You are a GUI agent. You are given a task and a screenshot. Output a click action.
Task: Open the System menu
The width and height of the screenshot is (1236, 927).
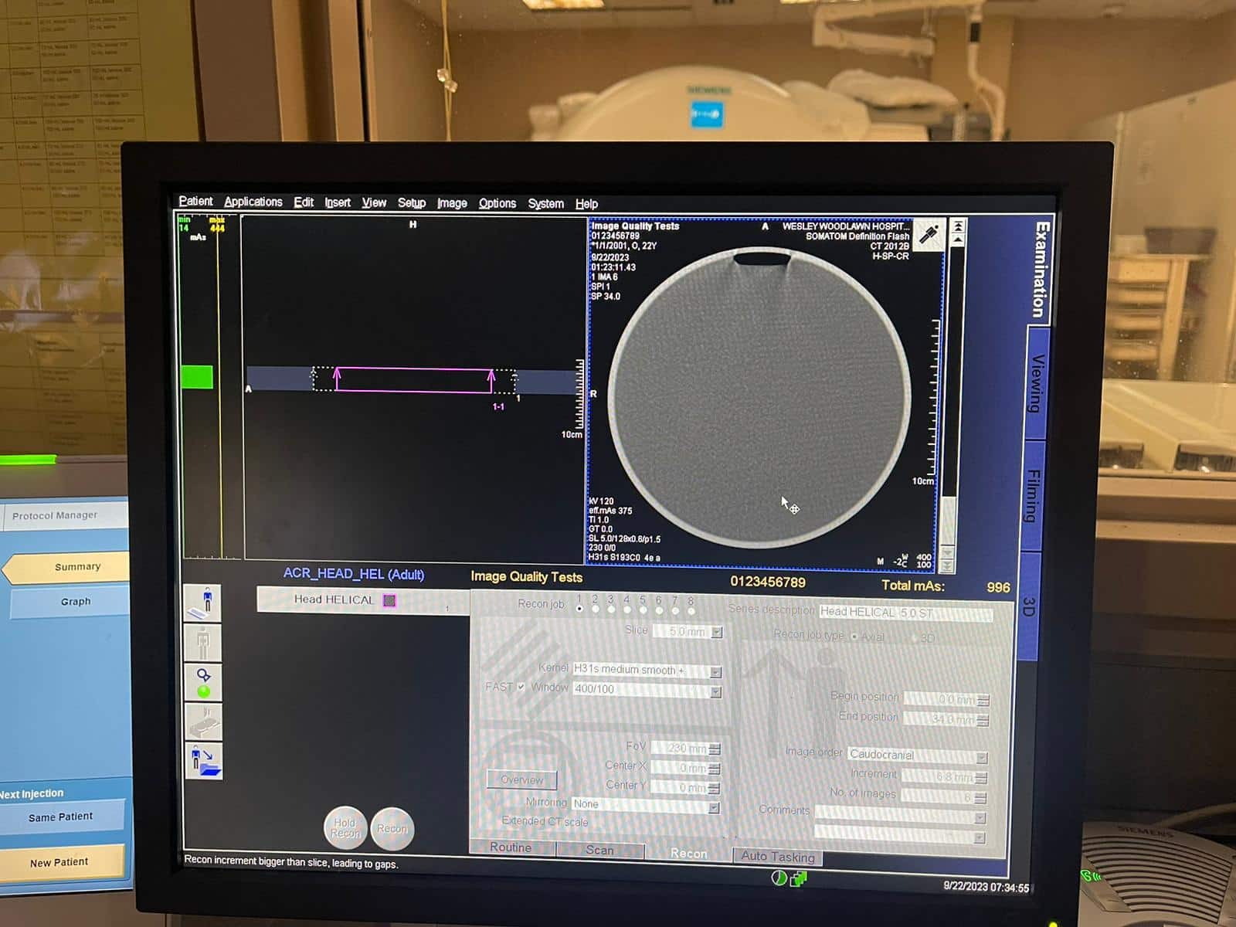546,204
